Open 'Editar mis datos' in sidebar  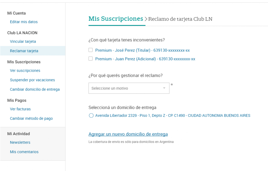click(24, 22)
